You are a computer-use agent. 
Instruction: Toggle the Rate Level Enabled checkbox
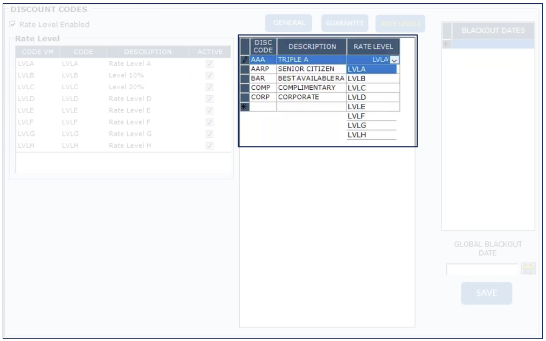pos(13,25)
